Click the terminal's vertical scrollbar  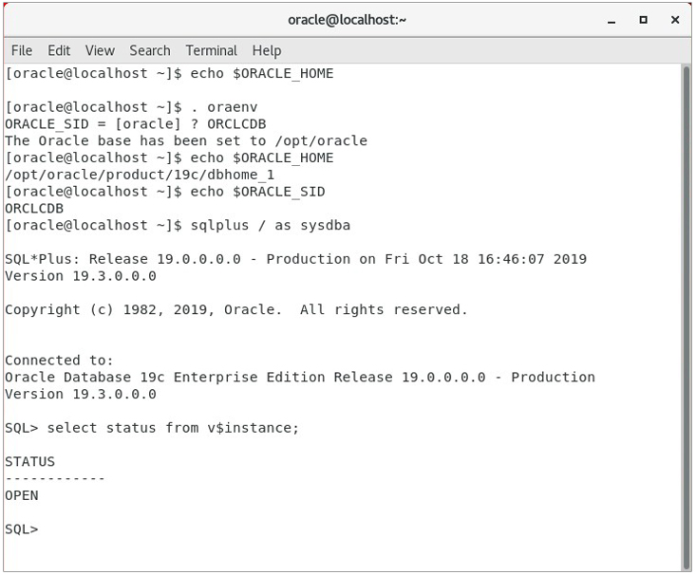(687, 317)
